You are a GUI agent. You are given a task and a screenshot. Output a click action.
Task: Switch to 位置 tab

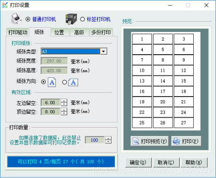tap(59, 32)
